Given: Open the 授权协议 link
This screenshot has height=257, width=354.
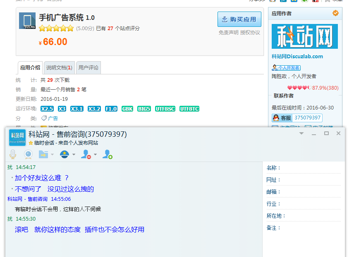Looking at the screenshot, I should click(x=250, y=33).
